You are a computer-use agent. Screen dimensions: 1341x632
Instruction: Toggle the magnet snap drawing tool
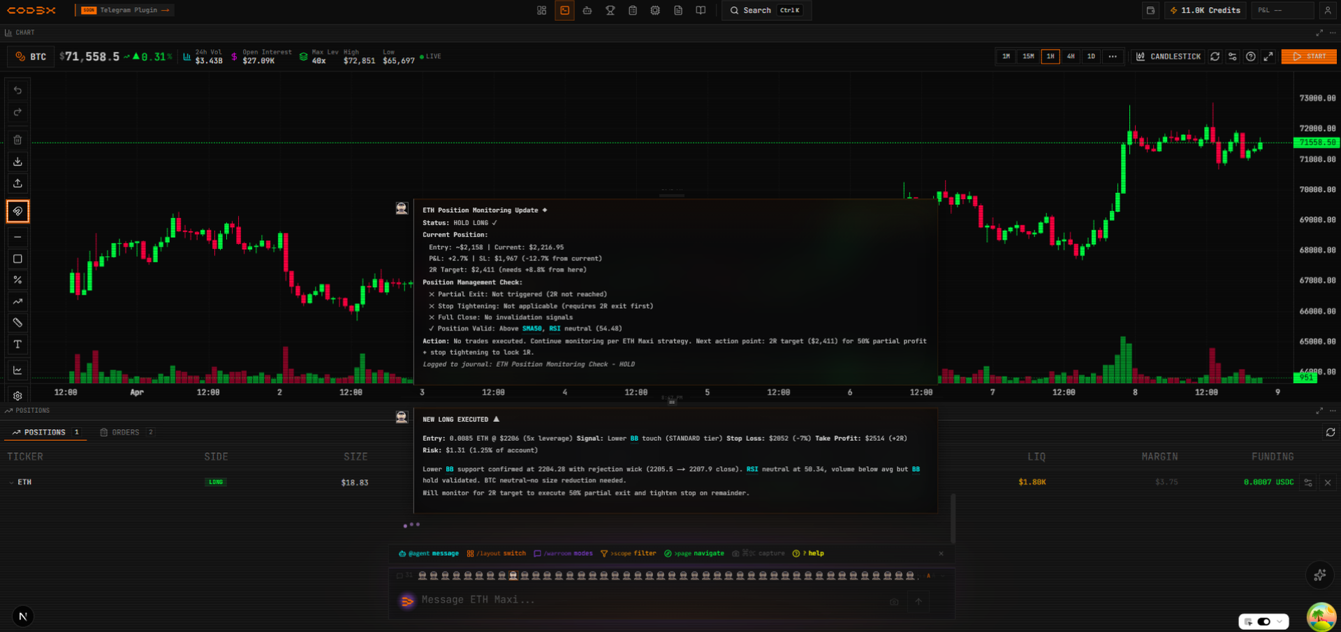tap(17, 211)
